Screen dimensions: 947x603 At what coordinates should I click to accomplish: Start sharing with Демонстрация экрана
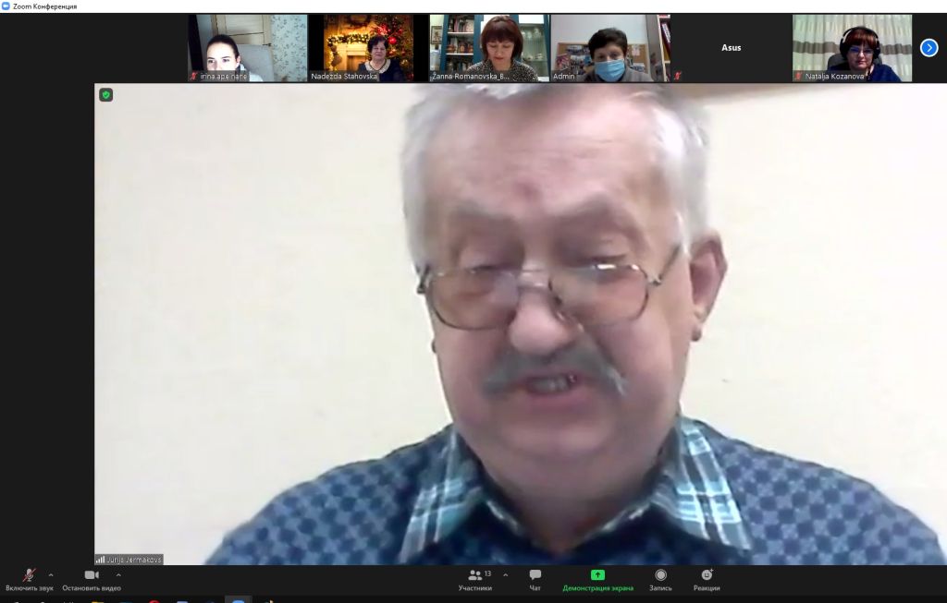coord(597,579)
